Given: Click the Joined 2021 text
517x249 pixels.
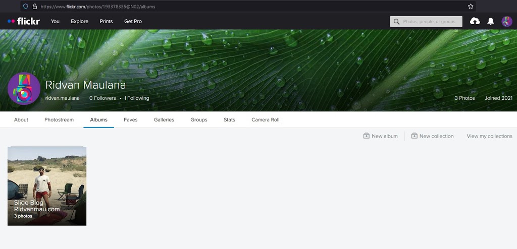Looking at the screenshot, I should tap(498, 98).
